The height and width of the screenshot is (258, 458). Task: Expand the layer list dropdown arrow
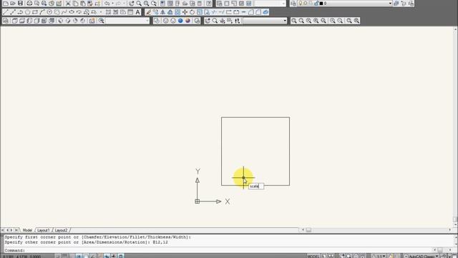tap(390, 4)
